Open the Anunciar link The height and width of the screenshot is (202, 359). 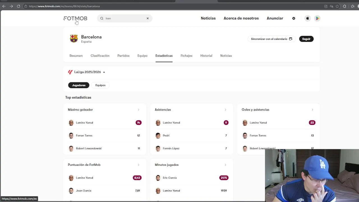click(275, 18)
